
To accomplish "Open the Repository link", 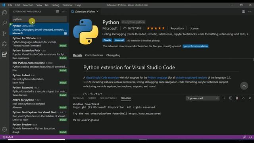I will (x=177, y=28).
